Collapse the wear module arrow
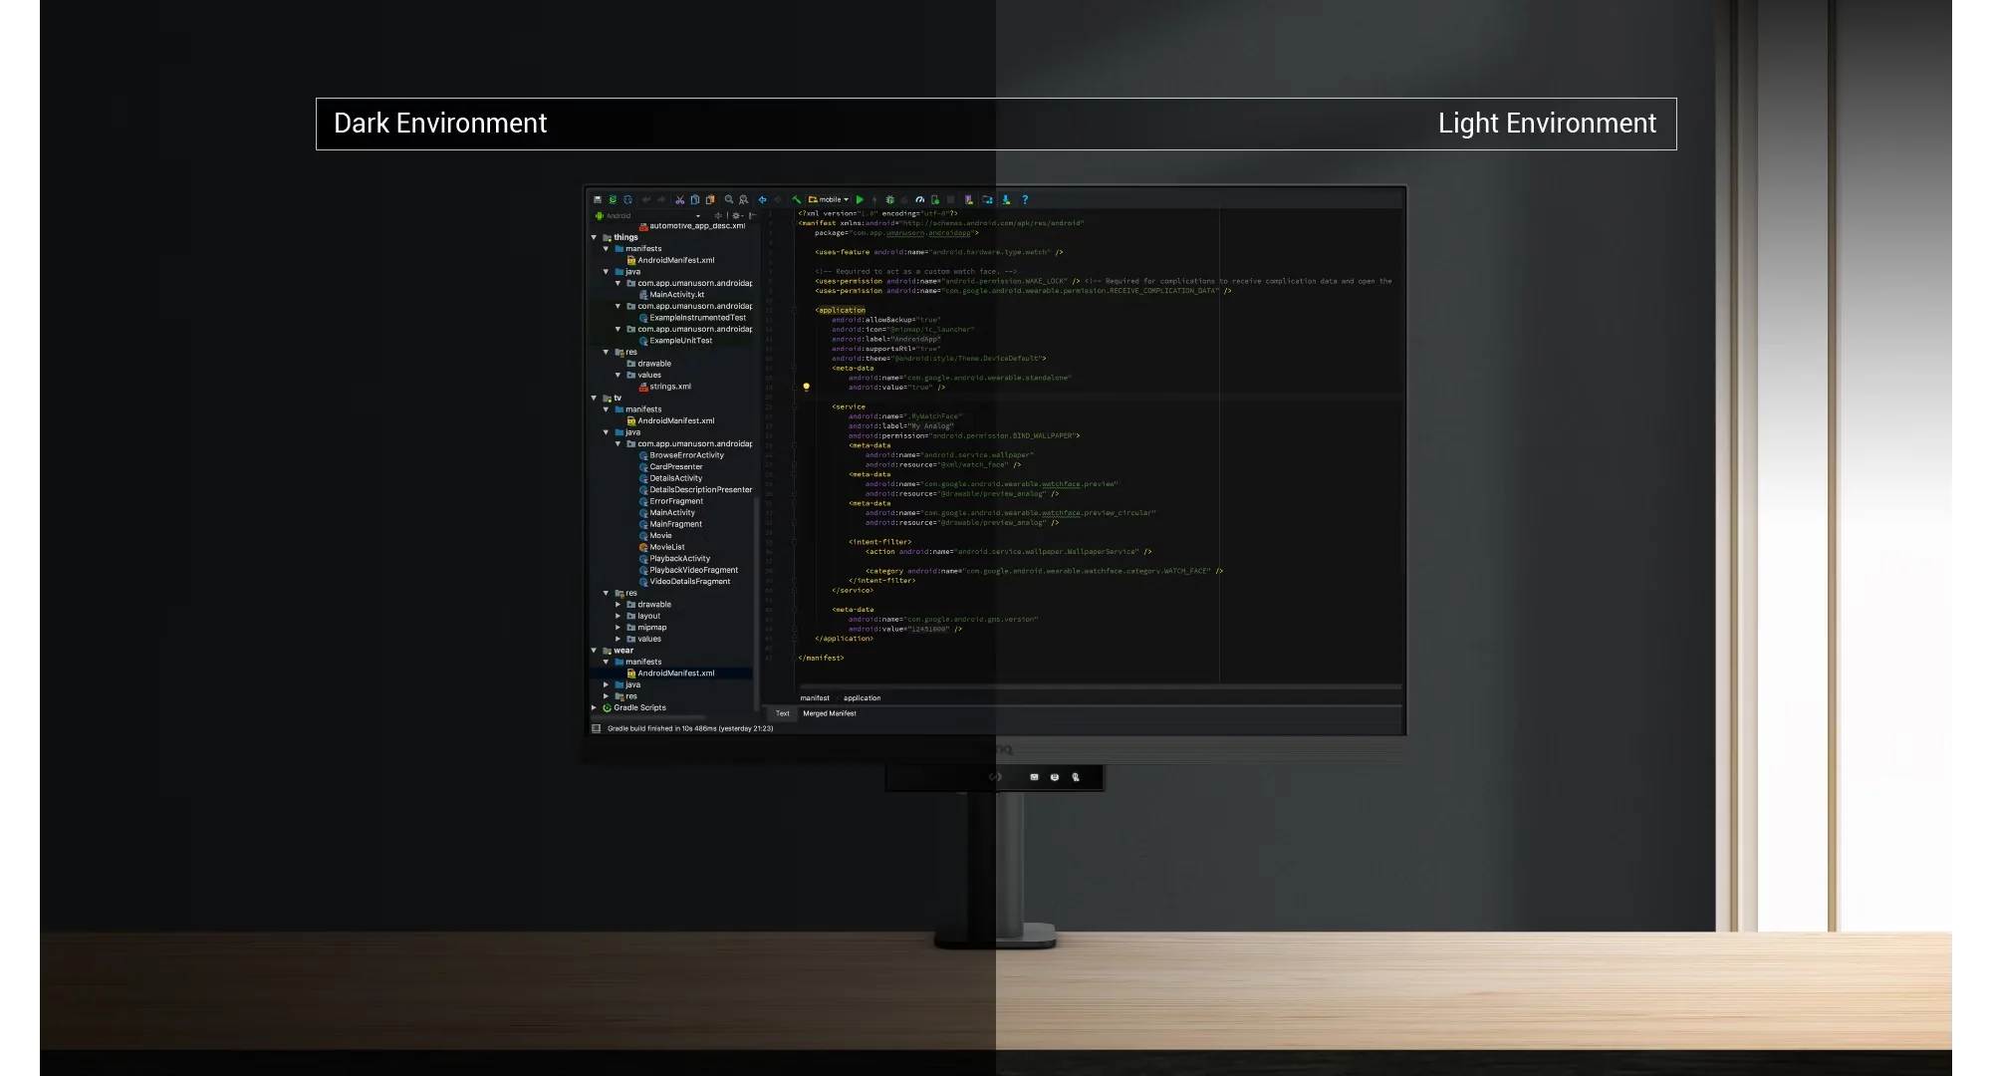This screenshot has height=1076, width=1992. (x=595, y=651)
